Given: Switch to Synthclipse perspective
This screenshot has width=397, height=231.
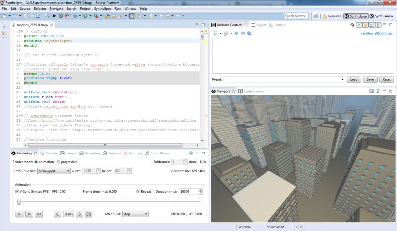Looking at the screenshot, I should click(356, 16).
